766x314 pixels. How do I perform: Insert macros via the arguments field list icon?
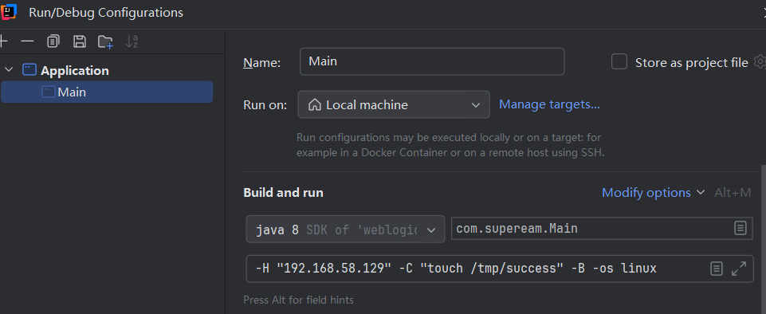716,269
